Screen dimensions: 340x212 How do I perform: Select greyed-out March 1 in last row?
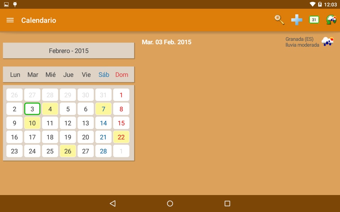121,151
